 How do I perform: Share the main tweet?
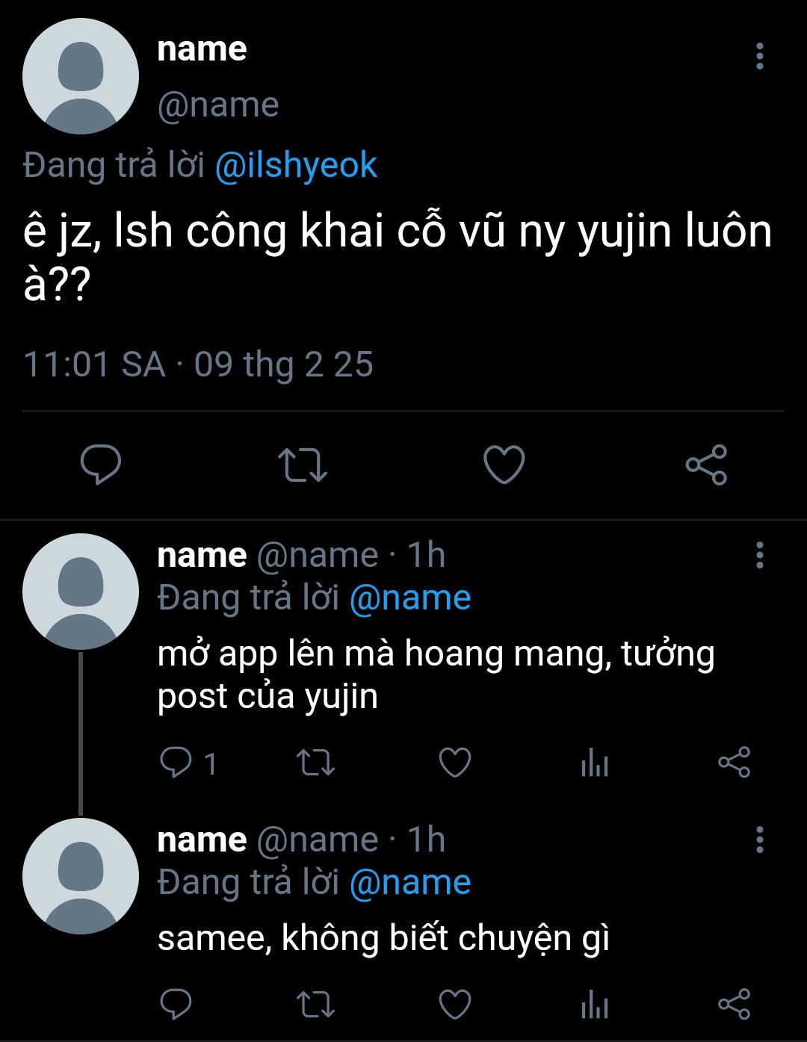pos(706,465)
